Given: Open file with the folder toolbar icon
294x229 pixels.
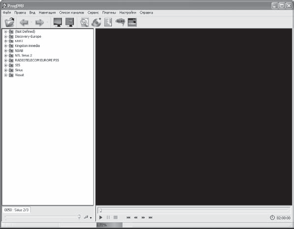Looking at the screenshot, I should click(x=9, y=22).
